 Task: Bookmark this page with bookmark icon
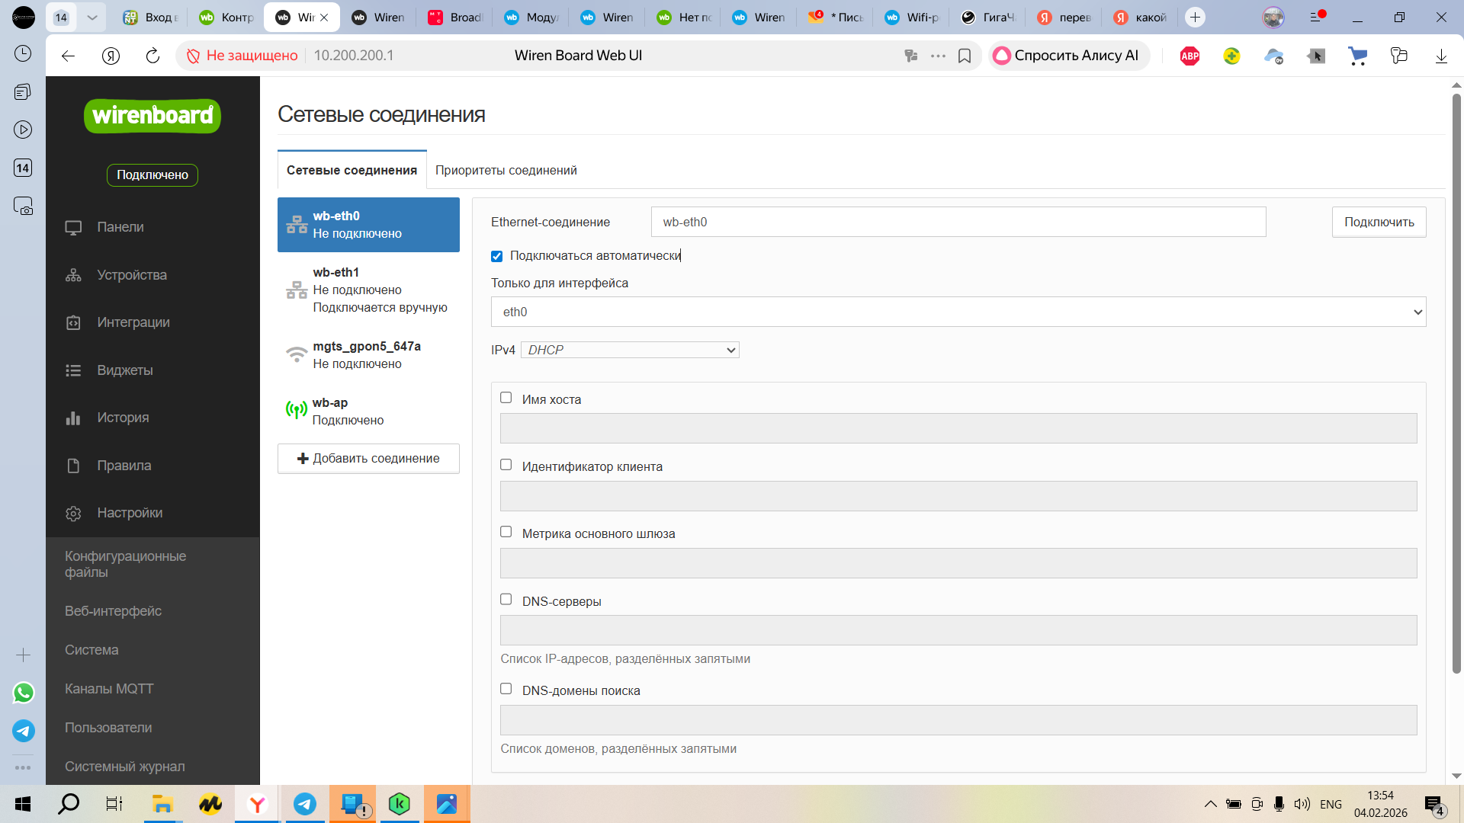click(965, 56)
